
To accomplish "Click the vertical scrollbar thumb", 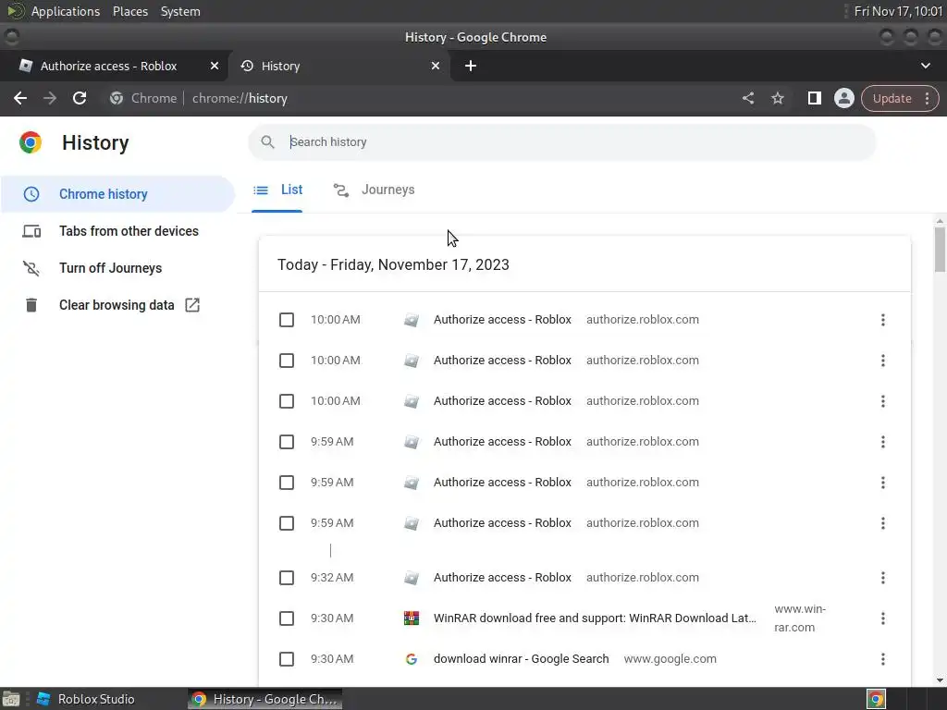I will tap(940, 250).
